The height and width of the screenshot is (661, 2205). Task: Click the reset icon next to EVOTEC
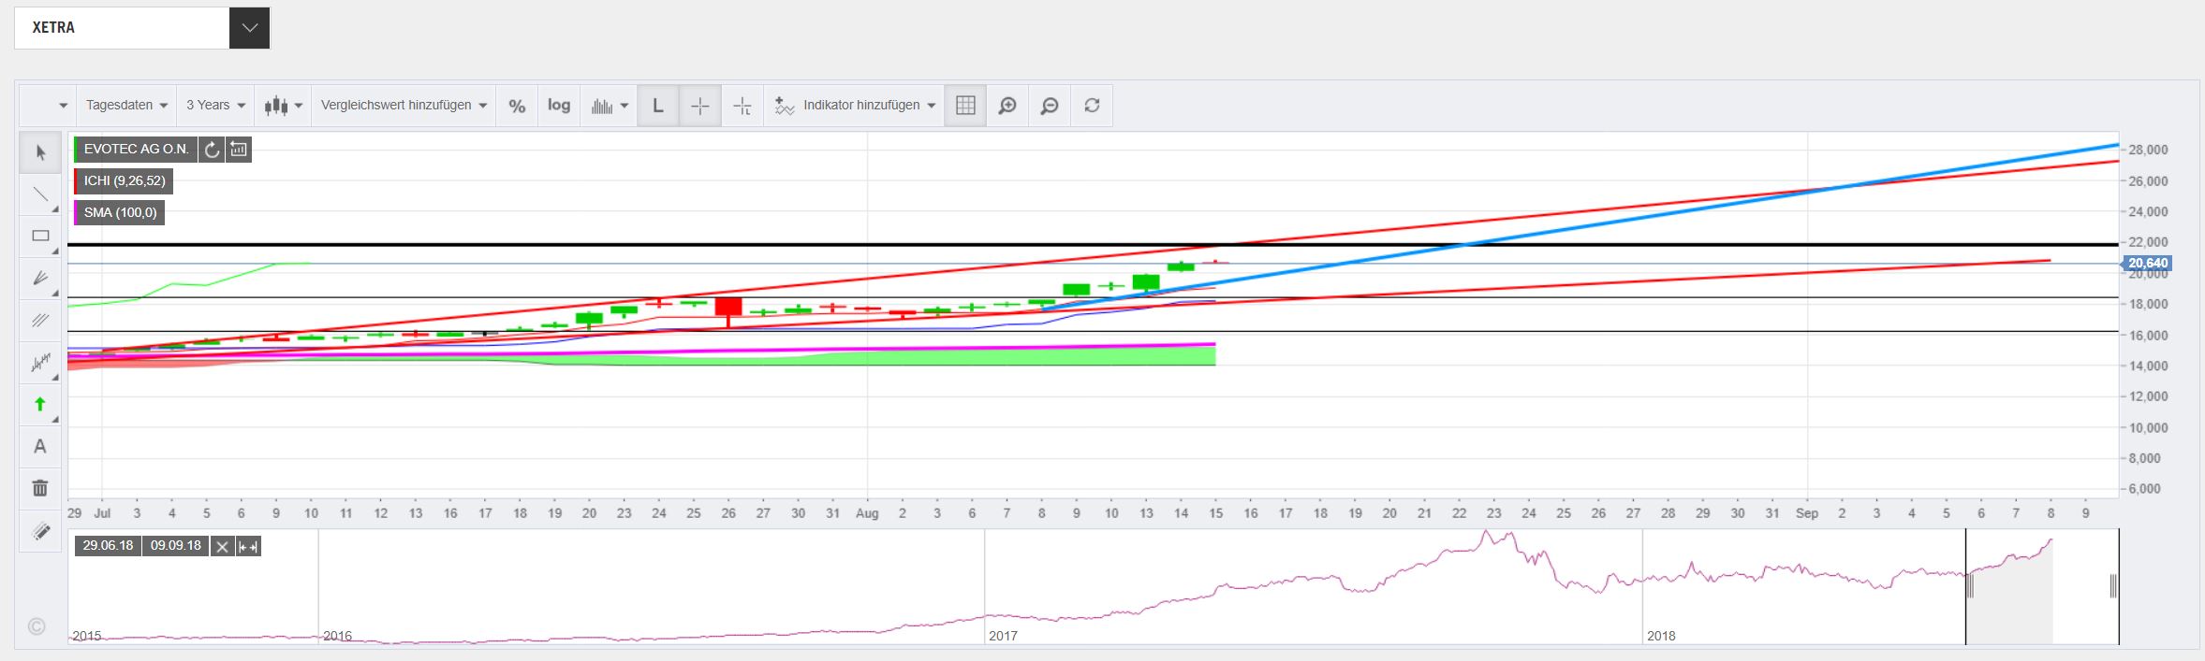(212, 150)
